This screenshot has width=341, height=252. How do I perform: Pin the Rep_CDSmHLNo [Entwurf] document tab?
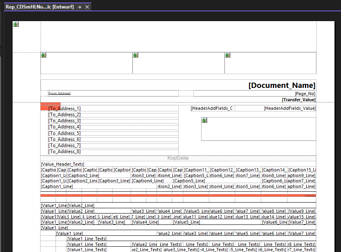(x=79, y=7)
